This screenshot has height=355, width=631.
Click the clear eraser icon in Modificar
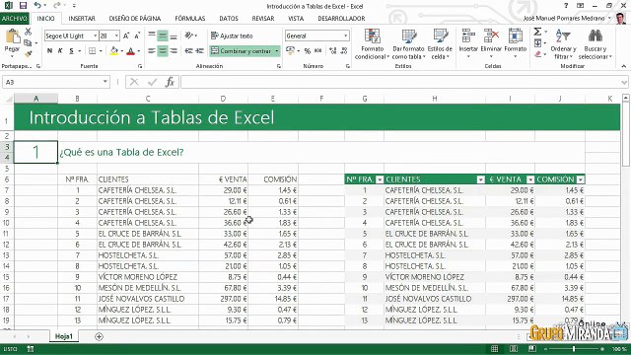click(538, 54)
